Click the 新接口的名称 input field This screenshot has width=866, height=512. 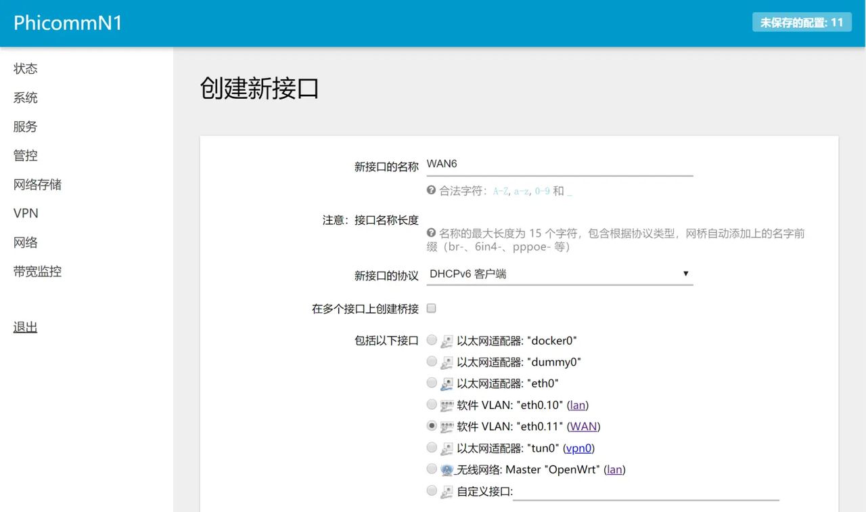click(x=560, y=163)
